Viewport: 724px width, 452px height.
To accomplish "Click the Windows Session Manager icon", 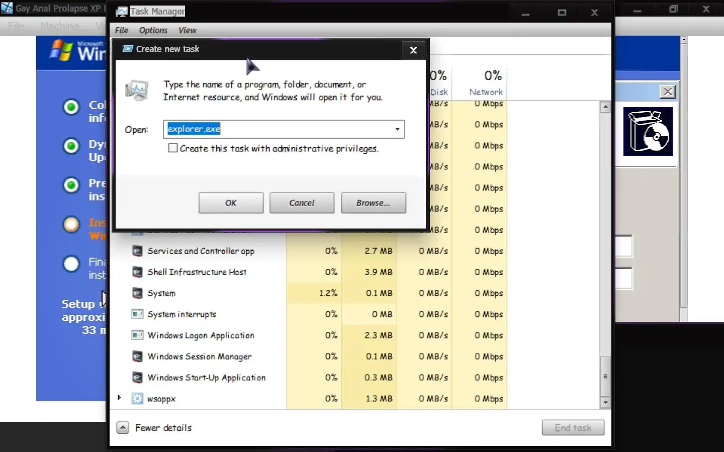I will click(137, 356).
